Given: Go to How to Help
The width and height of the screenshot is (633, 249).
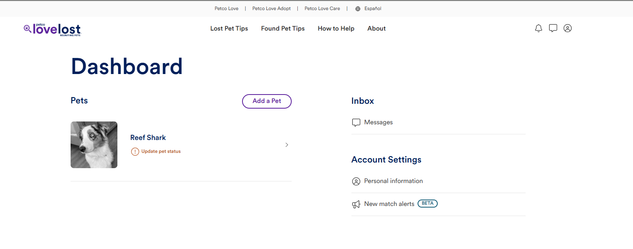Looking at the screenshot, I should click(x=336, y=29).
